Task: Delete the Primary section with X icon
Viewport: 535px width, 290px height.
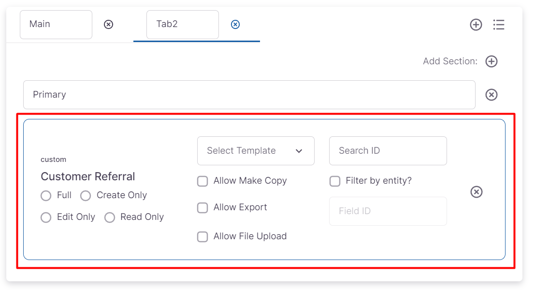Action: [492, 95]
